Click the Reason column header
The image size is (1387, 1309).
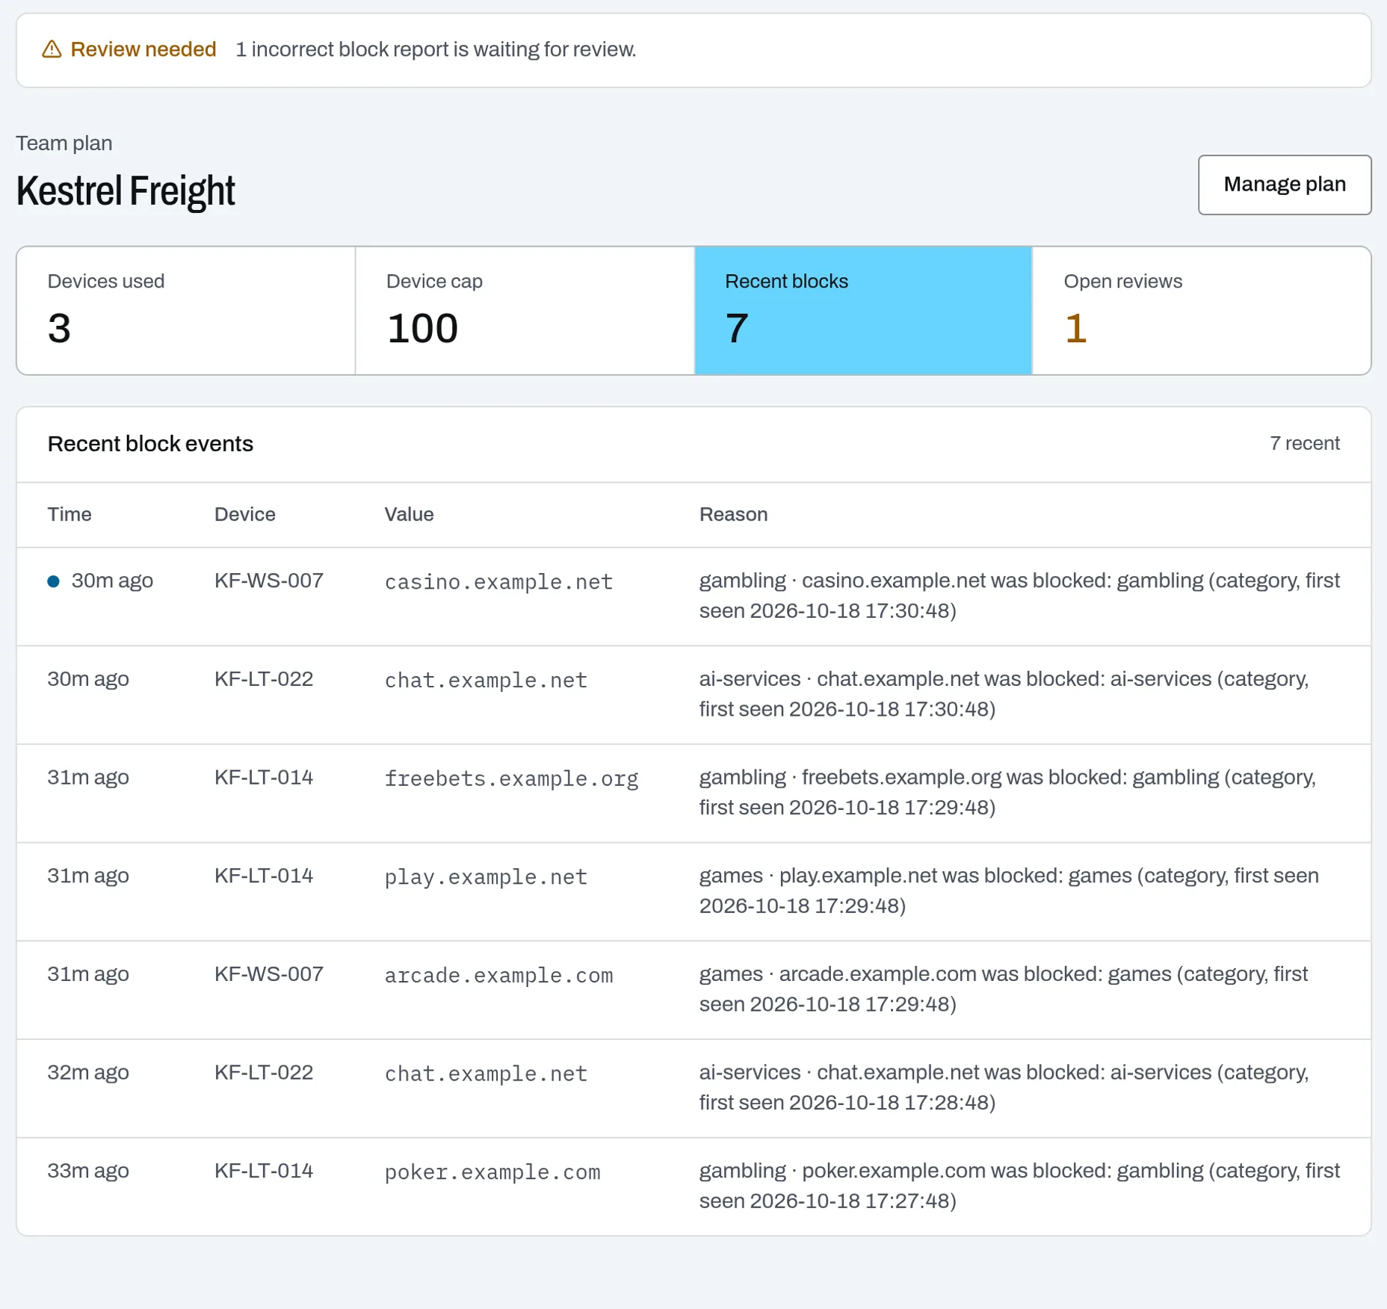pyautogui.click(x=734, y=515)
